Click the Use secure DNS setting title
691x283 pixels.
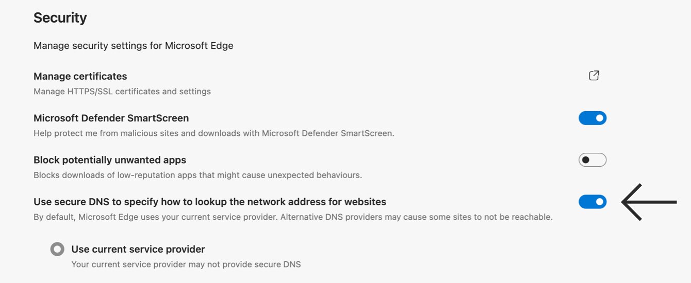click(x=210, y=202)
